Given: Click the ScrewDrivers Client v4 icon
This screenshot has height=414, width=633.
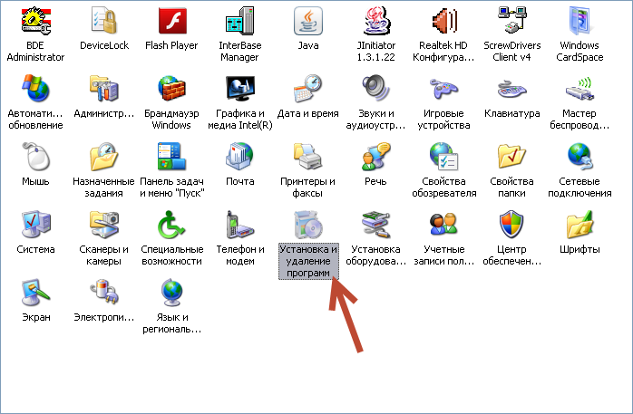Looking at the screenshot, I should 512,22.
